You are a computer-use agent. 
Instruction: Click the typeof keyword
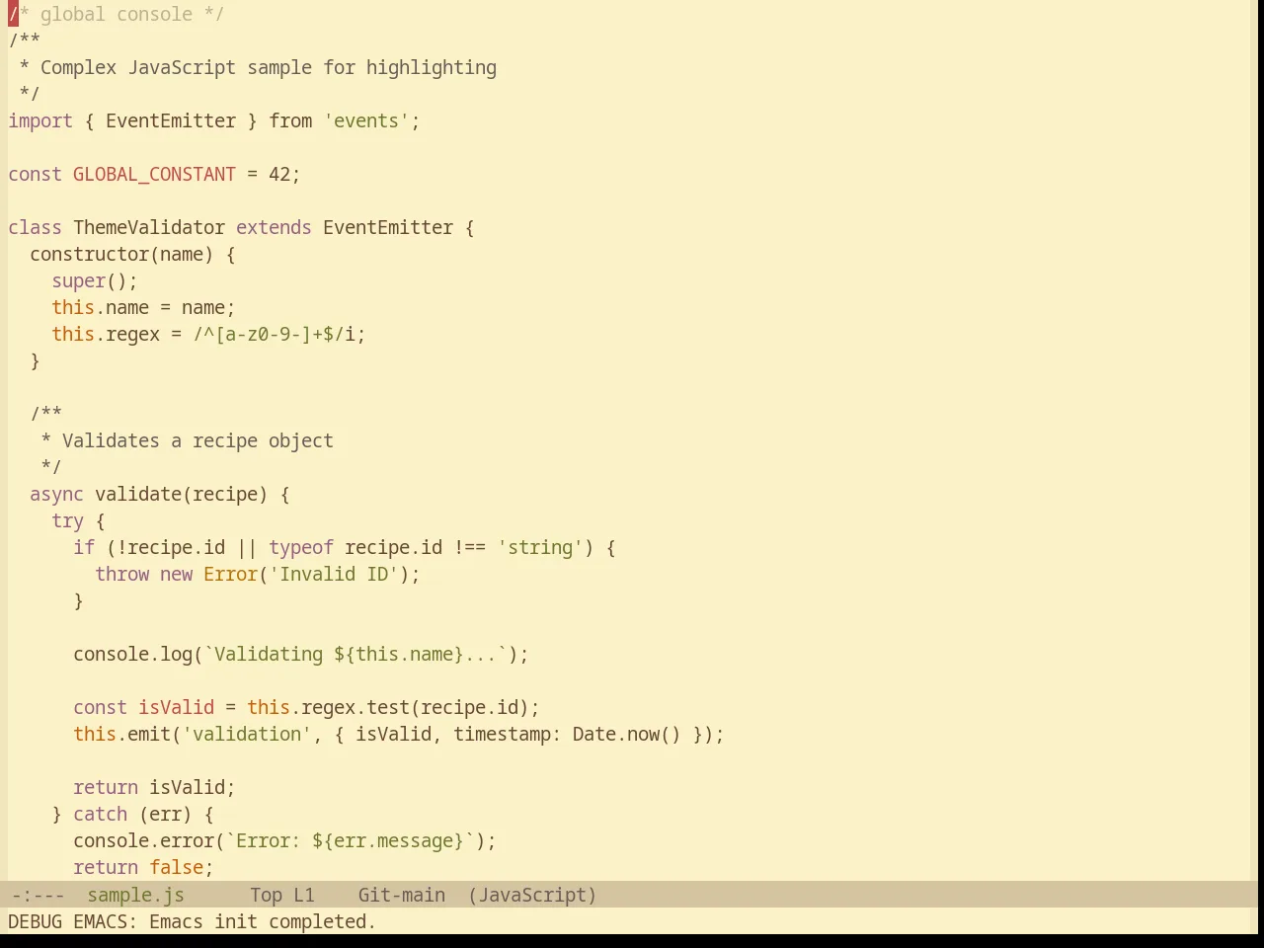(301, 547)
